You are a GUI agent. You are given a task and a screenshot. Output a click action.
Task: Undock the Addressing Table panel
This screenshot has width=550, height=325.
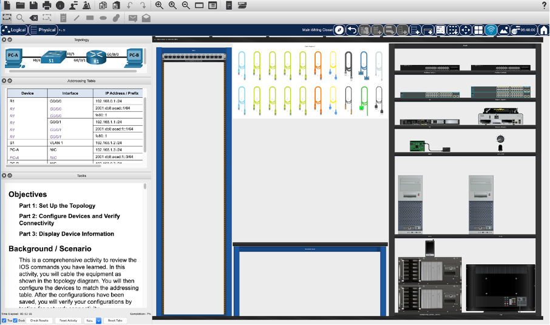tap(10, 81)
